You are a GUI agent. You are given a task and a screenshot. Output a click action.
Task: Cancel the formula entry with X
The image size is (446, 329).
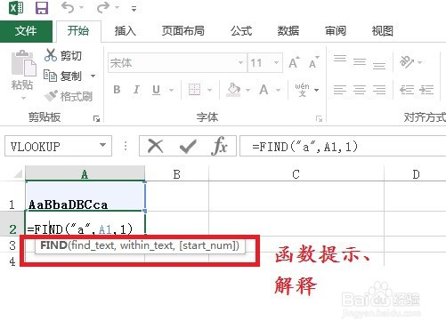click(x=156, y=146)
